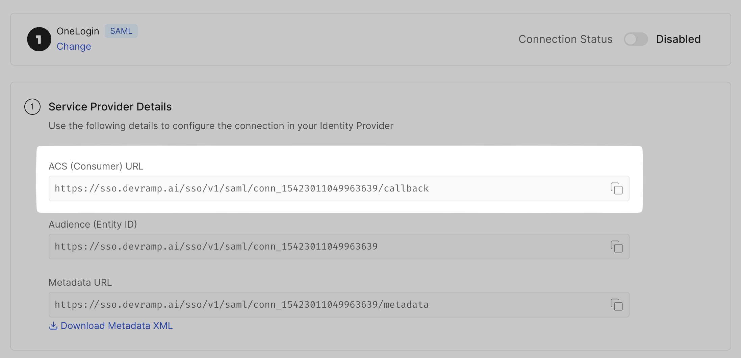
Task: Click the SAML protocol badge
Action: [121, 31]
